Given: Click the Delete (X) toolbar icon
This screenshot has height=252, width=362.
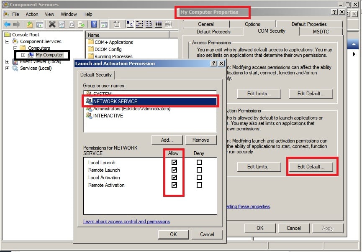Looking at the screenshot, I should pos(52,24).
